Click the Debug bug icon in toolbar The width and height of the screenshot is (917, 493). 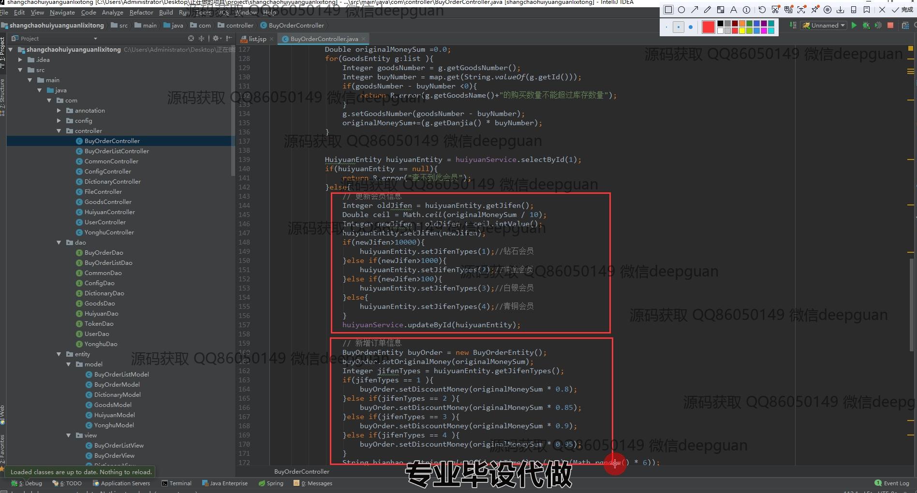866,26
